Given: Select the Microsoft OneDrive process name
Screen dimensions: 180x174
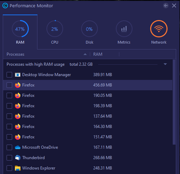Looking at the screenshot, I should (40, 147).
